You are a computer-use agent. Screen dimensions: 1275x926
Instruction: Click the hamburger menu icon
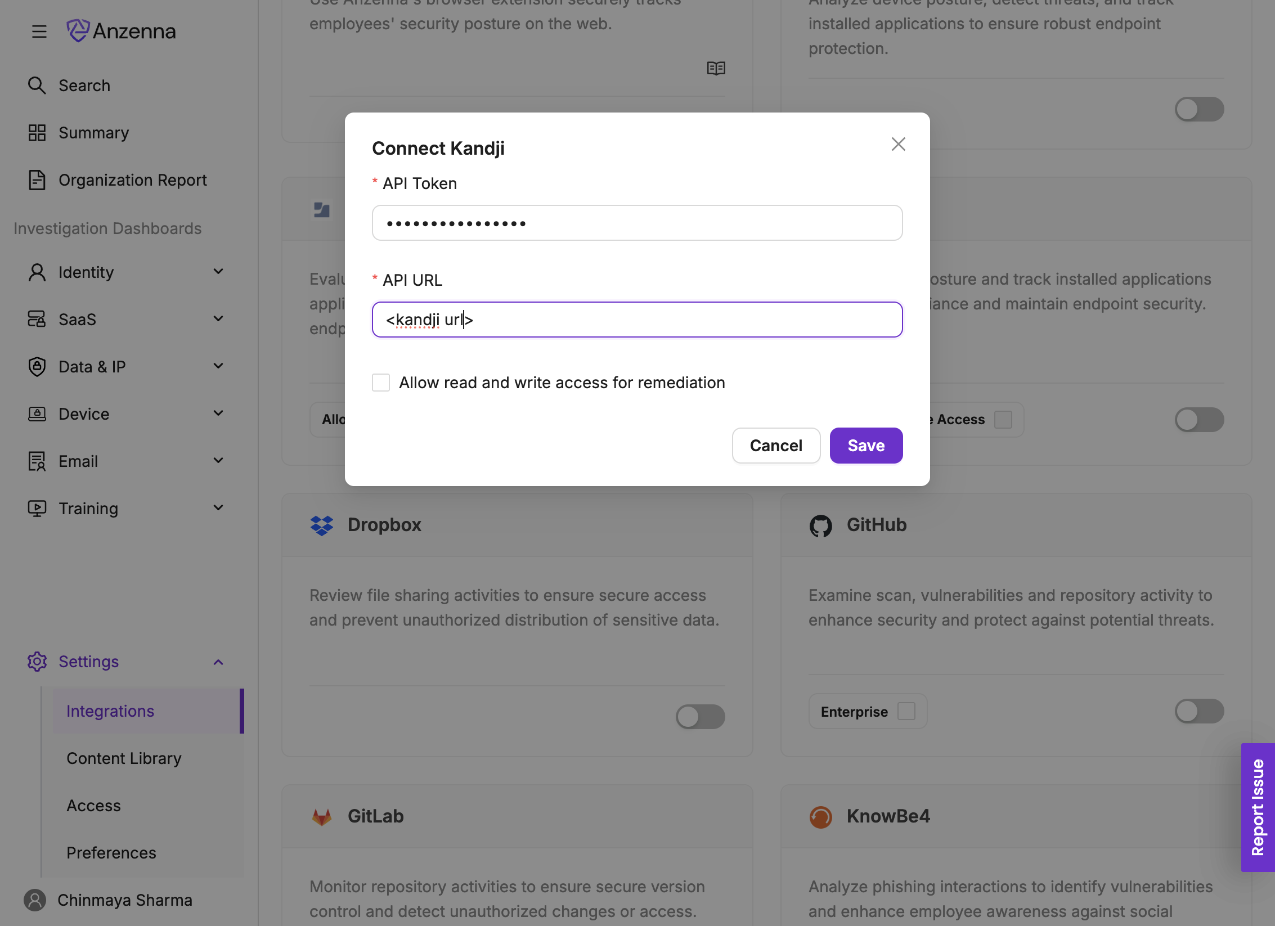tap(39, 32)
